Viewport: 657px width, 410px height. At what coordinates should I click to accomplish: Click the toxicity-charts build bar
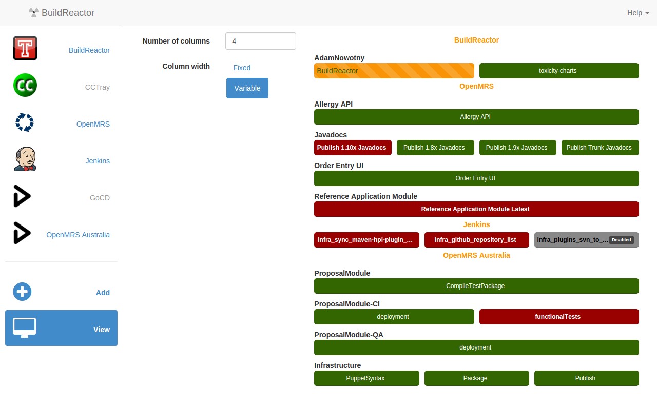click(559, 71)
